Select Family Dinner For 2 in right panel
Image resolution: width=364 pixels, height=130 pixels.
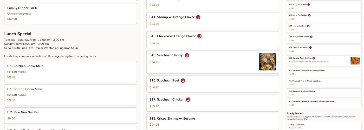pos(324,126)
